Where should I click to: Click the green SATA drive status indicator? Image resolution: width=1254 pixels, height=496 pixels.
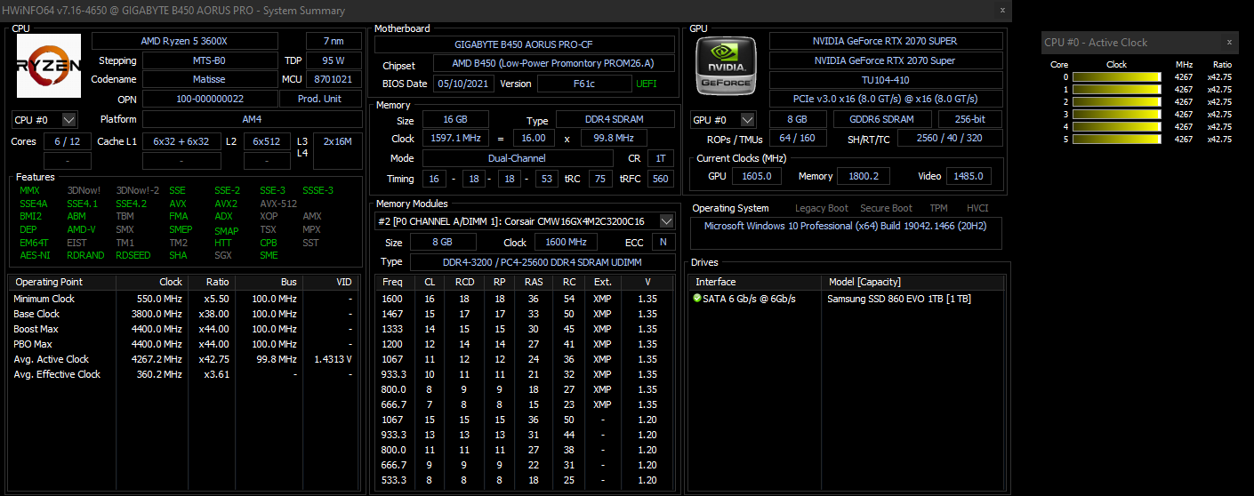(697, 299)
